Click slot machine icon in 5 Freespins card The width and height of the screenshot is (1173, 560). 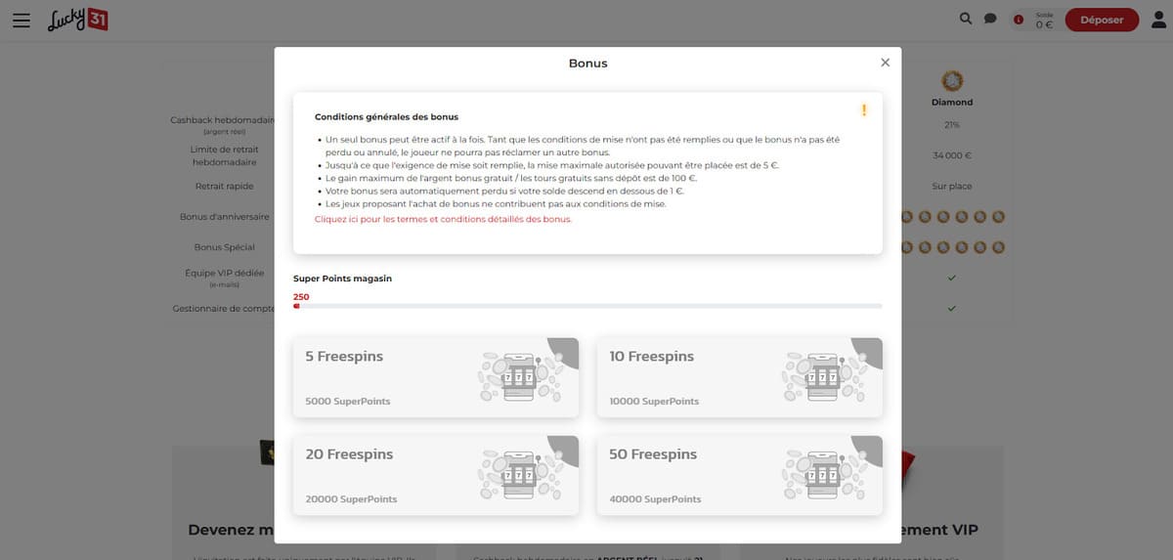tap(518, 374)
